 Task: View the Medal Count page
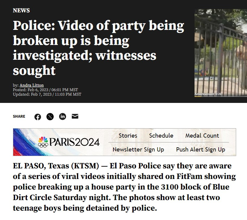202,136
